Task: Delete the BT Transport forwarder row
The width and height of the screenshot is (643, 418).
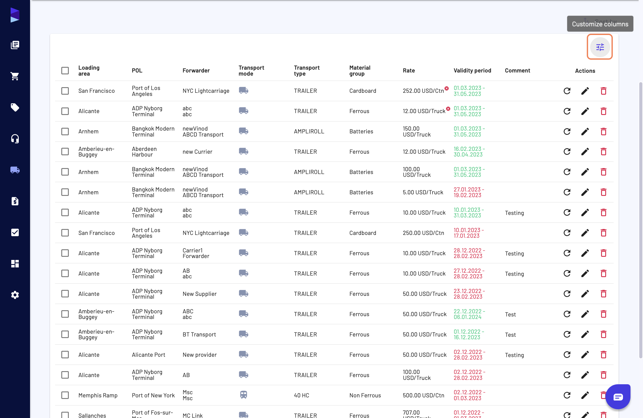Action: click(604, 334)
